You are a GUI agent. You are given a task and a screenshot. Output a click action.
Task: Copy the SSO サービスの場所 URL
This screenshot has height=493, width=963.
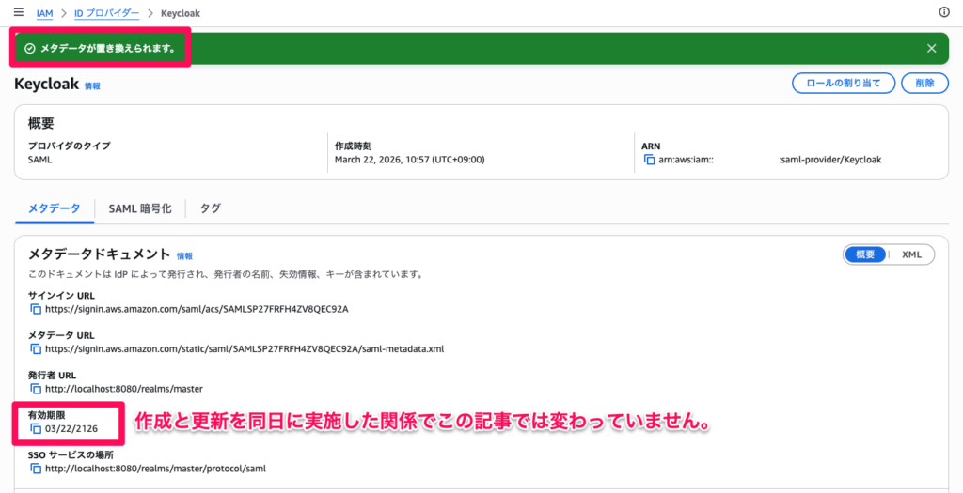(36, 469)
